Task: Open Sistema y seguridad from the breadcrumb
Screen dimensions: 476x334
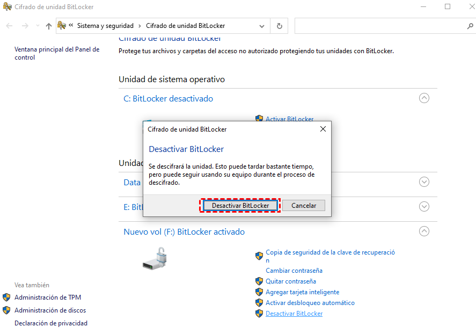Action: coord(105,25)
